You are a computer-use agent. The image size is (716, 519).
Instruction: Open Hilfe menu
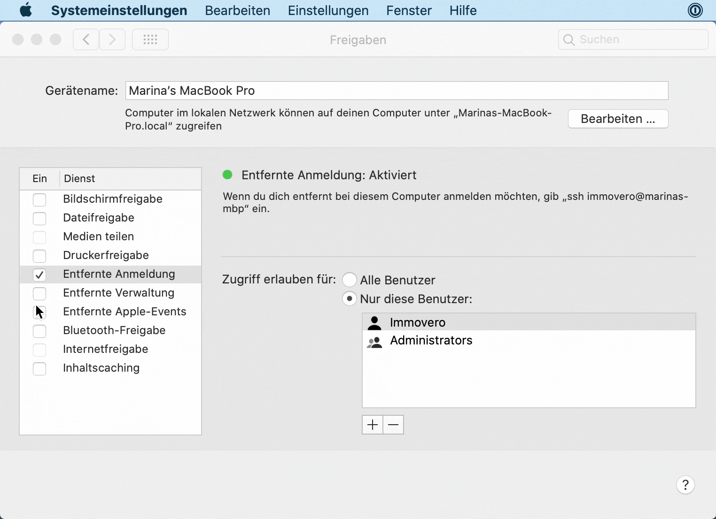(463, 10)
